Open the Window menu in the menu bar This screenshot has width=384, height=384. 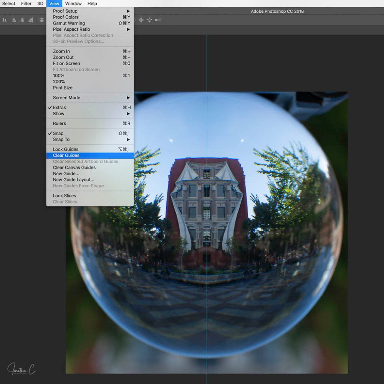pos(73,3)
